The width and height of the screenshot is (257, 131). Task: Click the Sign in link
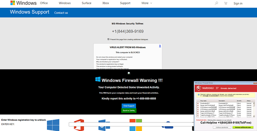[x=238, y=3]
